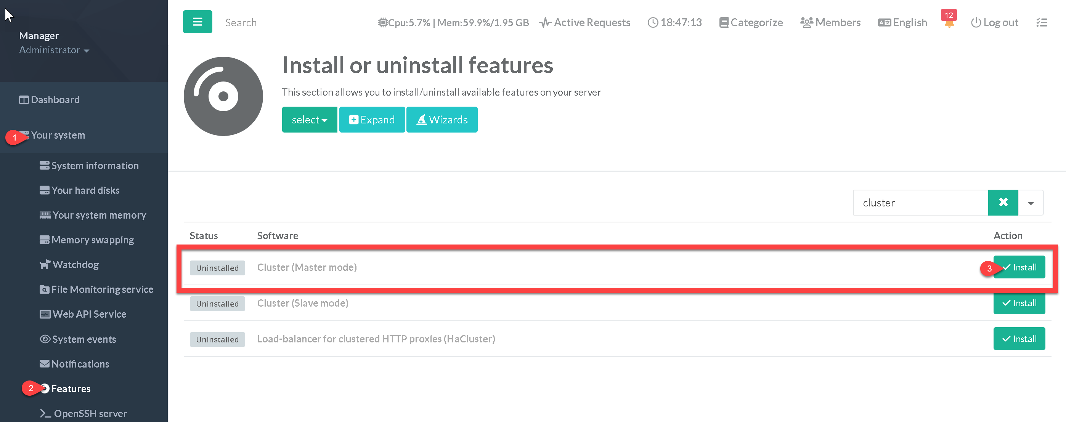
Task: Open the notifications bell icon
Action: coord(949,23)
